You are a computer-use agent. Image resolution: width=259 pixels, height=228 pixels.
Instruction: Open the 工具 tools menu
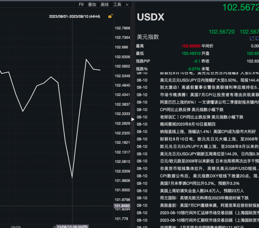(x=117, y=4)
